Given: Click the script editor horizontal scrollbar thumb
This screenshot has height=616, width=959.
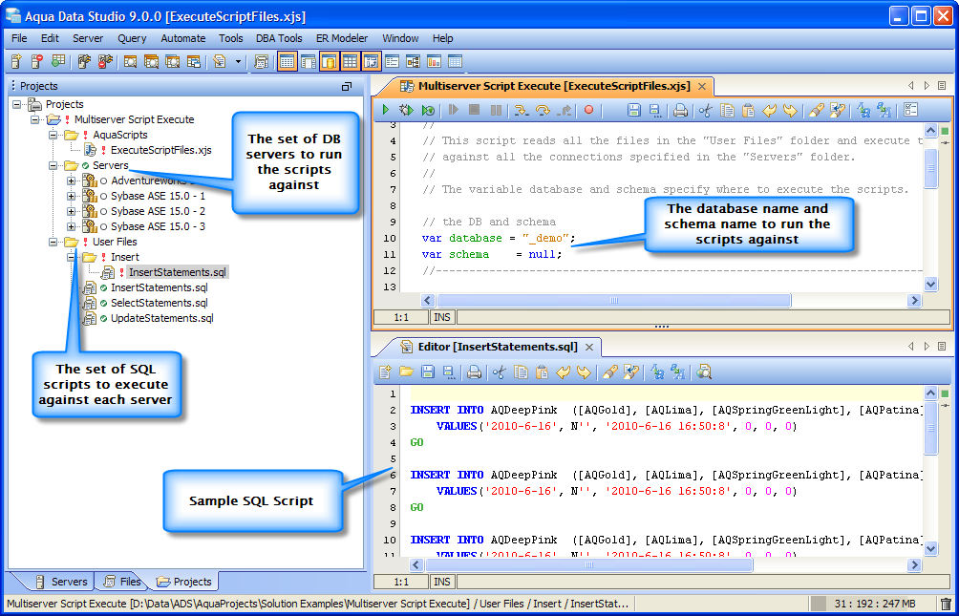Looking at the screenshot, I should coord(613,300).
